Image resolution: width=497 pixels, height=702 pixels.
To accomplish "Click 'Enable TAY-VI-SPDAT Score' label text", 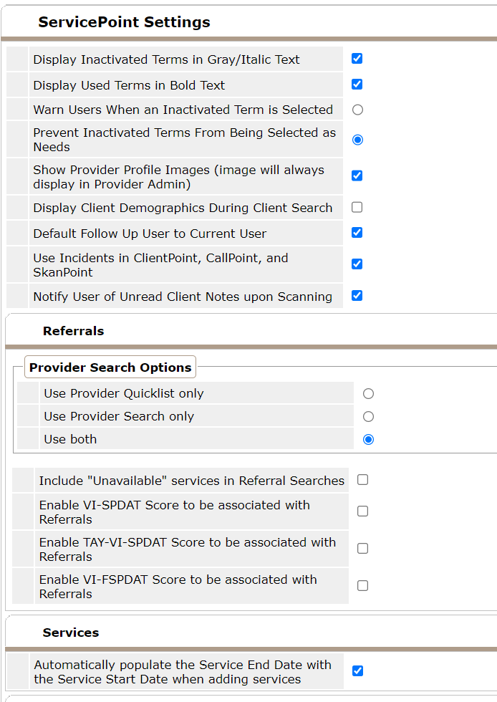I will (x=187, y=549).
